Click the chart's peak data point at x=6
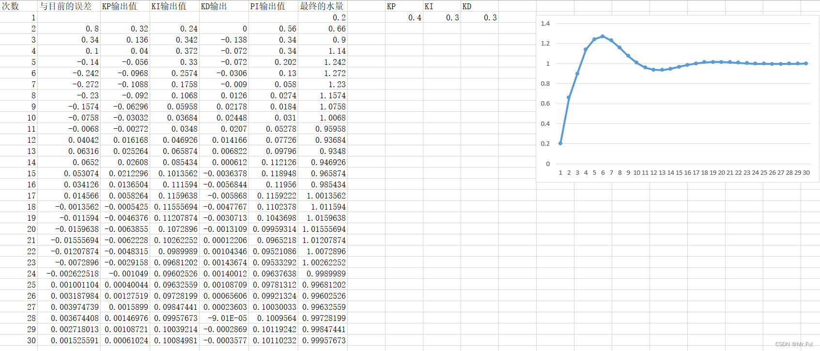820x351 pixels. tap(603, 36)
